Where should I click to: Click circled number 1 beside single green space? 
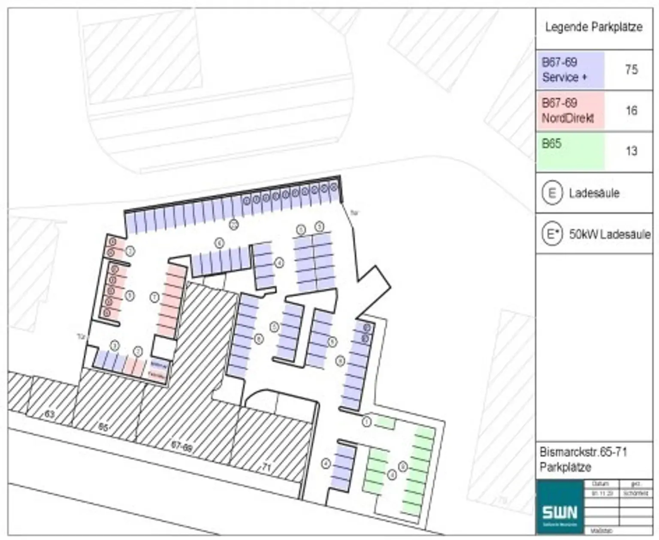(366, 422)
